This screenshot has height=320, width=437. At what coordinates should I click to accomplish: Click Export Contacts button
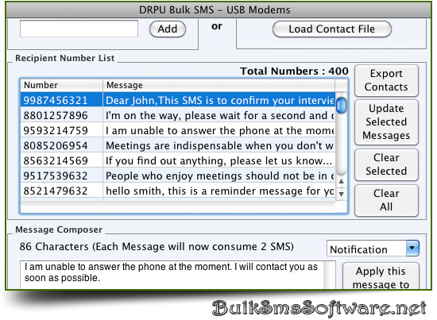point(386,80)
